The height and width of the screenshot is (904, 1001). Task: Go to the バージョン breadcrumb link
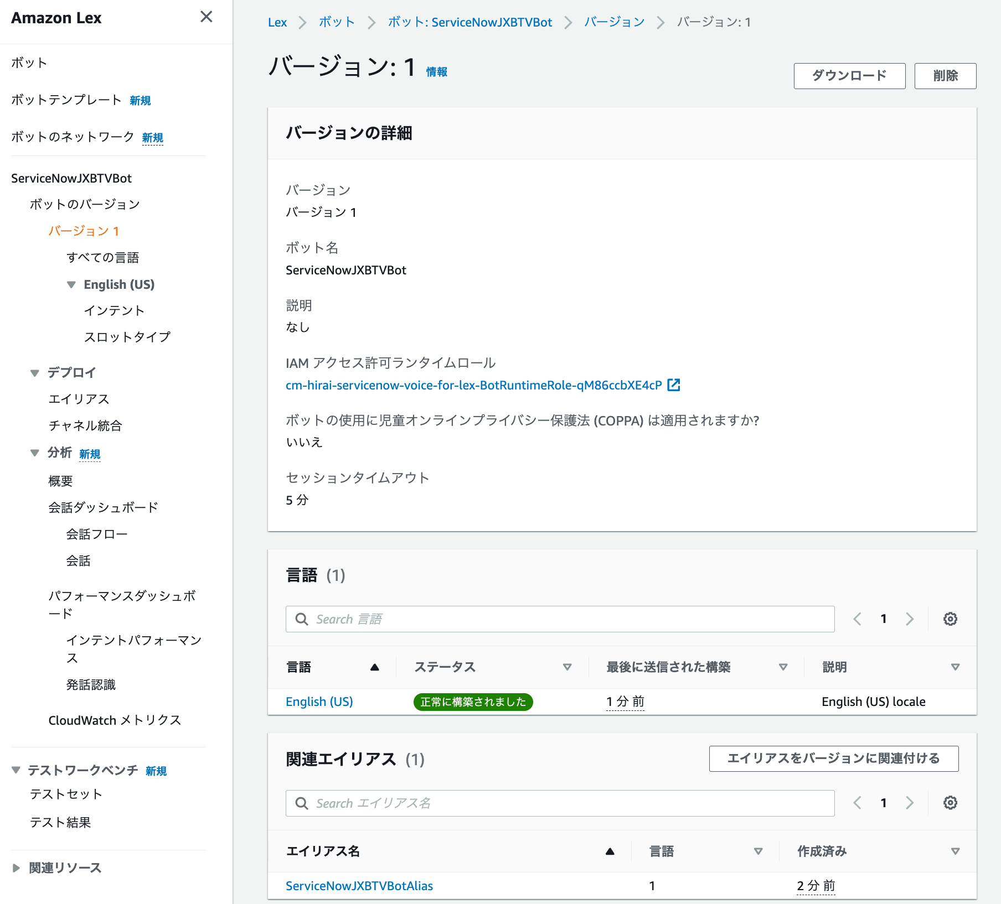pyautogui.click(x=615, y=23)
